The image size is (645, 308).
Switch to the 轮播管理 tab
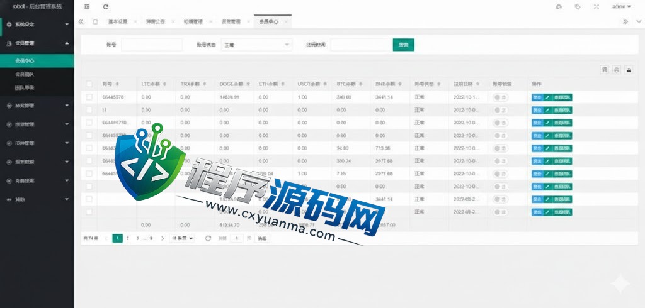193,22
